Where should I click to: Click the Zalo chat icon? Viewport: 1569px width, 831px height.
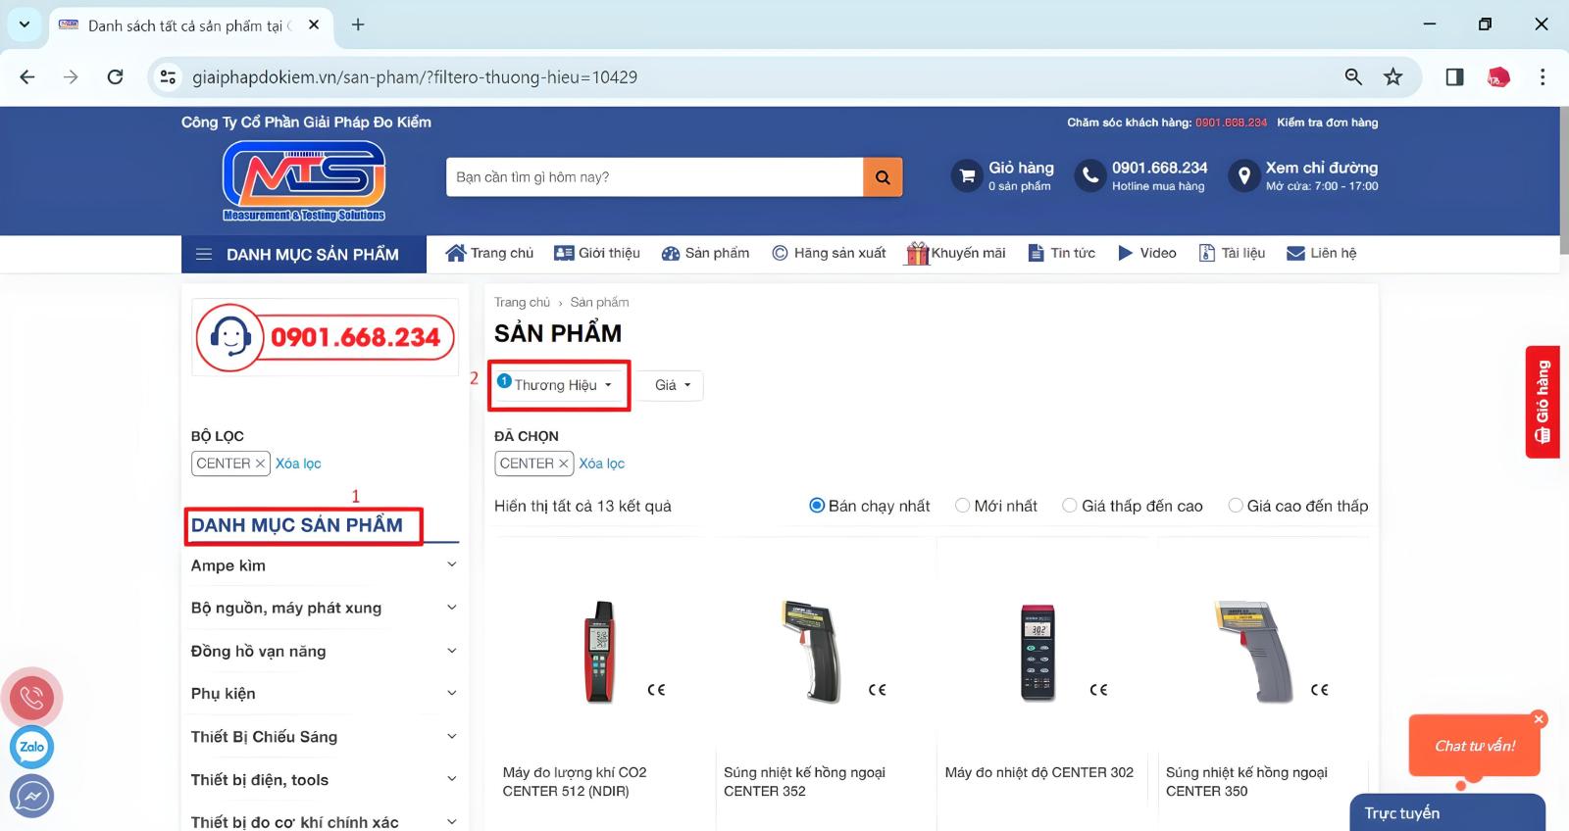click(x=31, y=747)
